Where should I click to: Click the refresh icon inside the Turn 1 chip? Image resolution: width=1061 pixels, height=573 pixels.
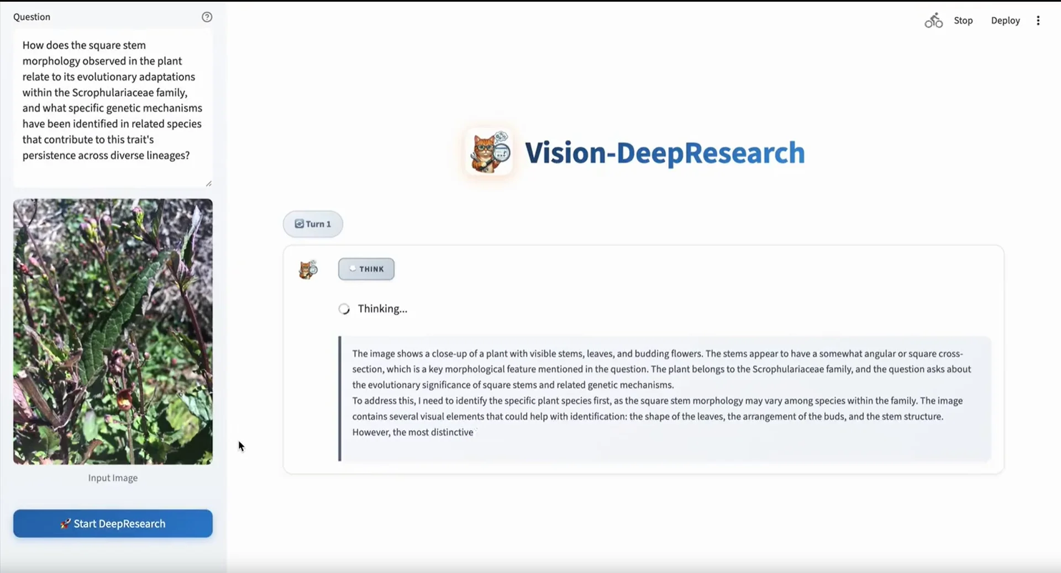(298, 224)
